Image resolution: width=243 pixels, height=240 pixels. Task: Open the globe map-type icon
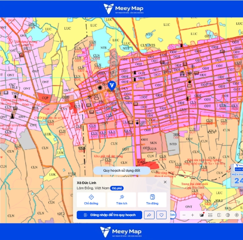pyautogui.click(x=228, y=215)
